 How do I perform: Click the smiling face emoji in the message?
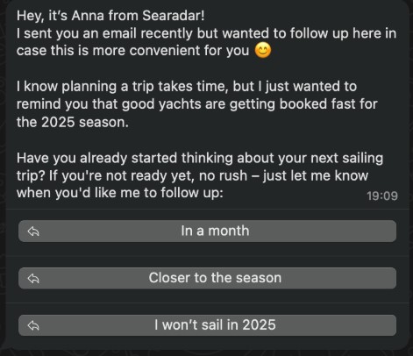click(263, 50)
